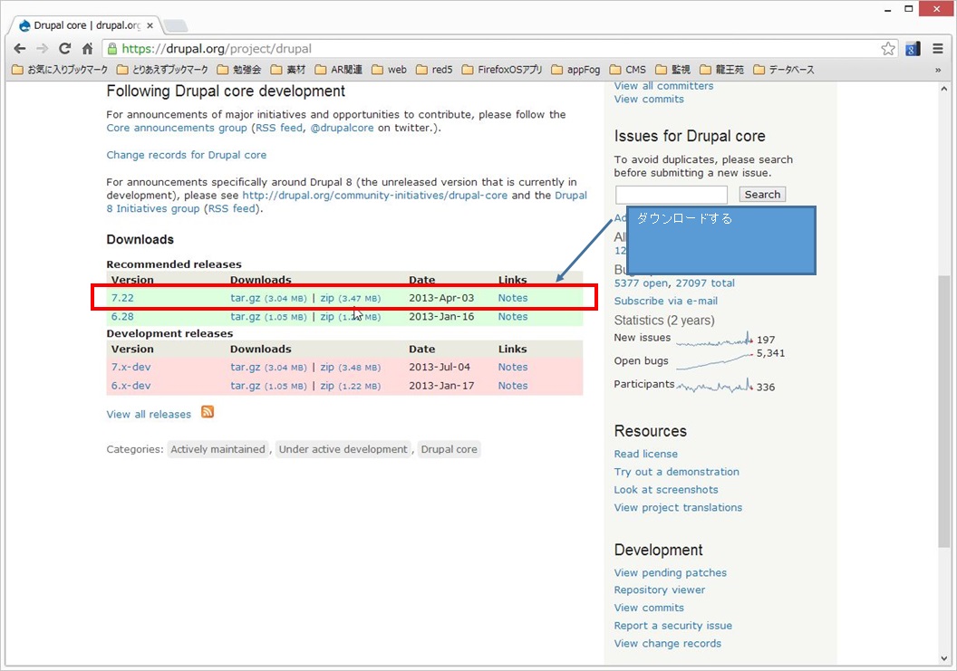Focus the issue search text box

672,195
